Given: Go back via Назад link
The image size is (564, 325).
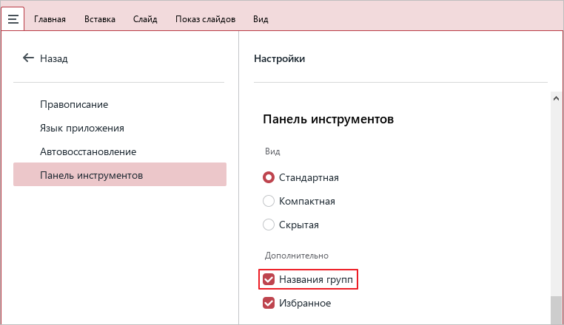Looking at the screenshot, I should click(x=53, y=58).
